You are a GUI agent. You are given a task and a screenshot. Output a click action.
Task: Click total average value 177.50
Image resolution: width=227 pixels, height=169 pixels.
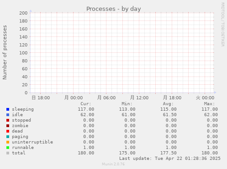[x=169, y=153]
